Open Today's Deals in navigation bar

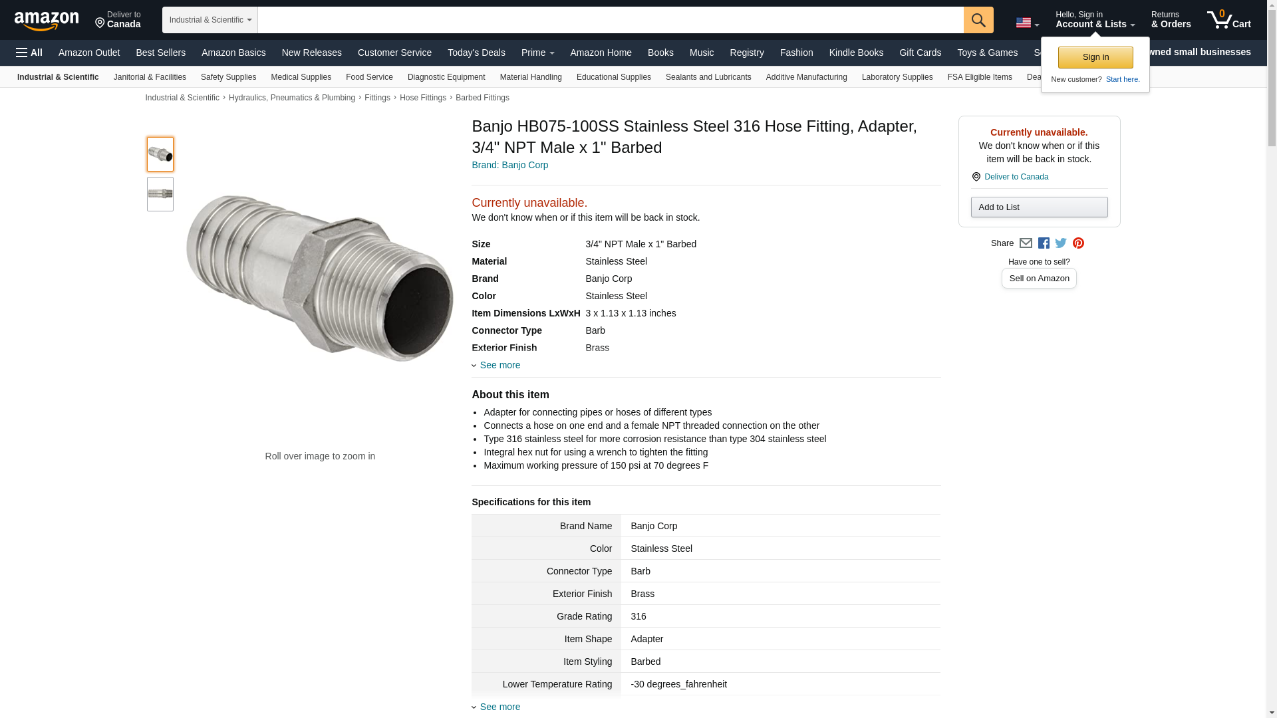pos(476,53)
